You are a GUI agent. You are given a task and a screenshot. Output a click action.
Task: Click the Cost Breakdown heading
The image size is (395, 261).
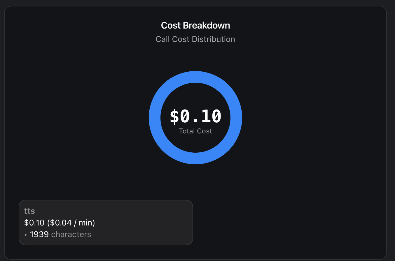(x=195, y=25)
